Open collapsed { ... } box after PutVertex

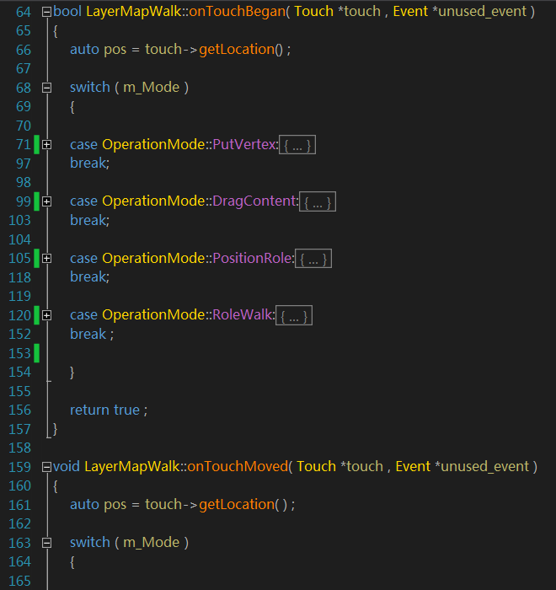297,145
